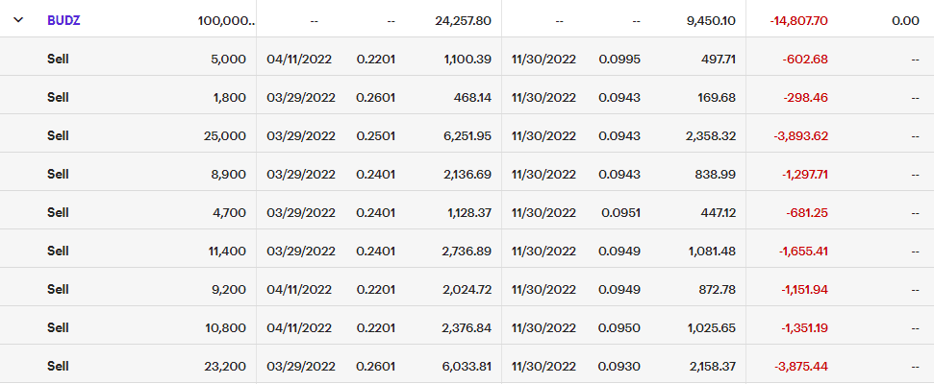Image resolution: width=934 pixels, height=384 pixels.
Task: Click the 23,200 quantity cell
Action: [x=225, y=366]
